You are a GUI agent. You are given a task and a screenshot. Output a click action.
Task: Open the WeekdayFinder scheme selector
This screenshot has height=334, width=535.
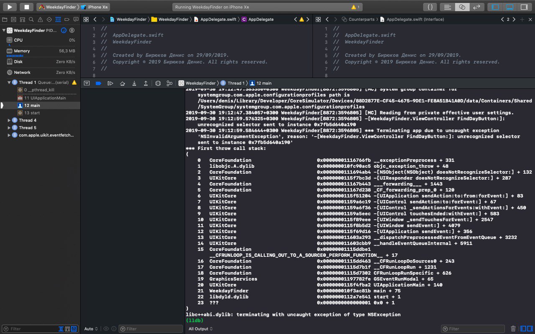[57, 7]
